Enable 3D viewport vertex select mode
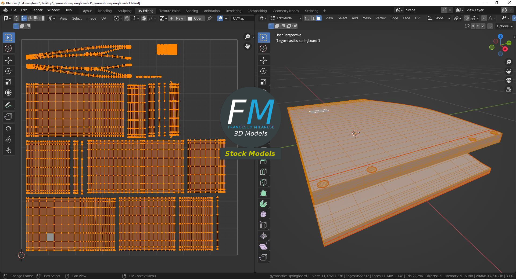The width and height of the screenshot is (516, 279). coord(307,18)
